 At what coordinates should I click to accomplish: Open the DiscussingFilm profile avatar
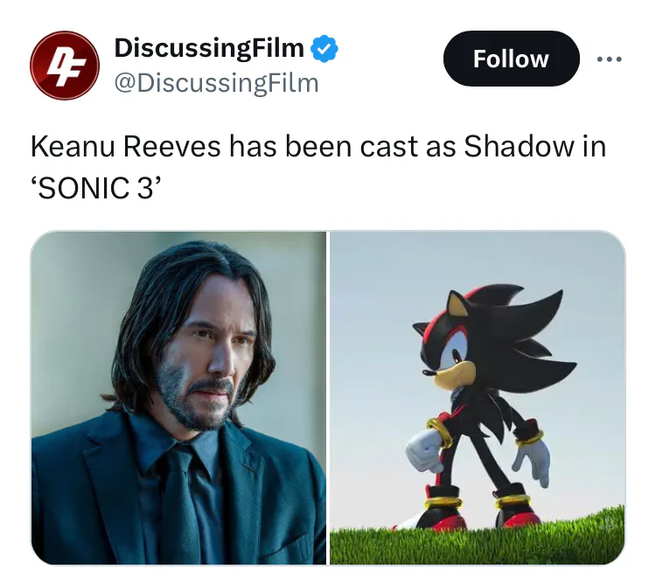tap(65, 66)
